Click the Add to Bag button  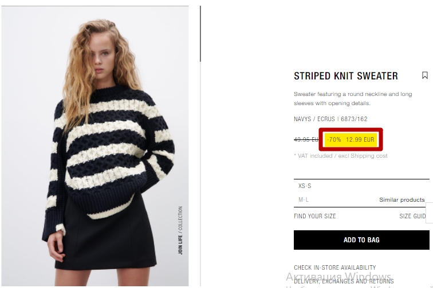pos(361,240)
